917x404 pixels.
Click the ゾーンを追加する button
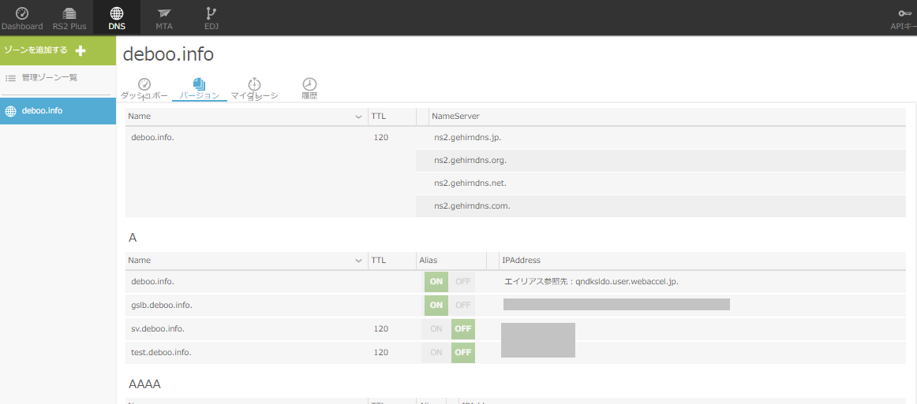(58, 50)
